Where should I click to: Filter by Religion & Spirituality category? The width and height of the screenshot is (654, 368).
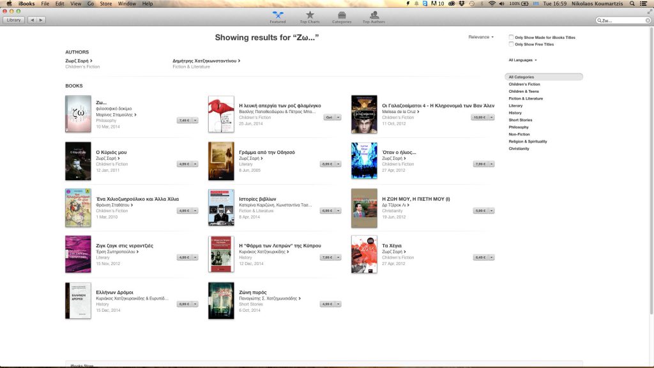528,141
